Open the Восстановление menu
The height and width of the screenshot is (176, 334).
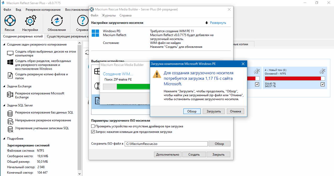[x=77, y=10]
